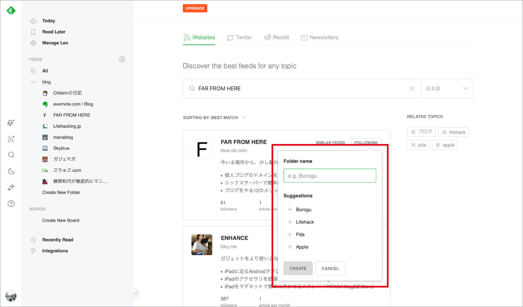Open ガジェマガ feed
Screen dimensions: 523x307
(x=64, y=159)
